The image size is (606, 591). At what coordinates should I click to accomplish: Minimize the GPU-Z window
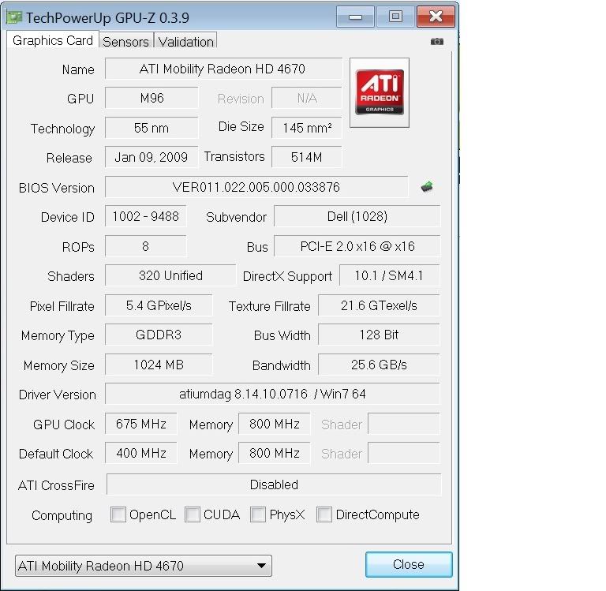tap(355, 17)
